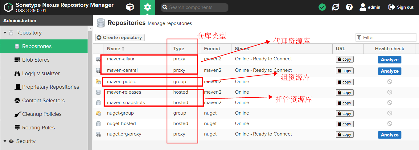Open the maven-snapshots repository row
Viewport: 419px width, 150px height.
[x=256, y=103]
